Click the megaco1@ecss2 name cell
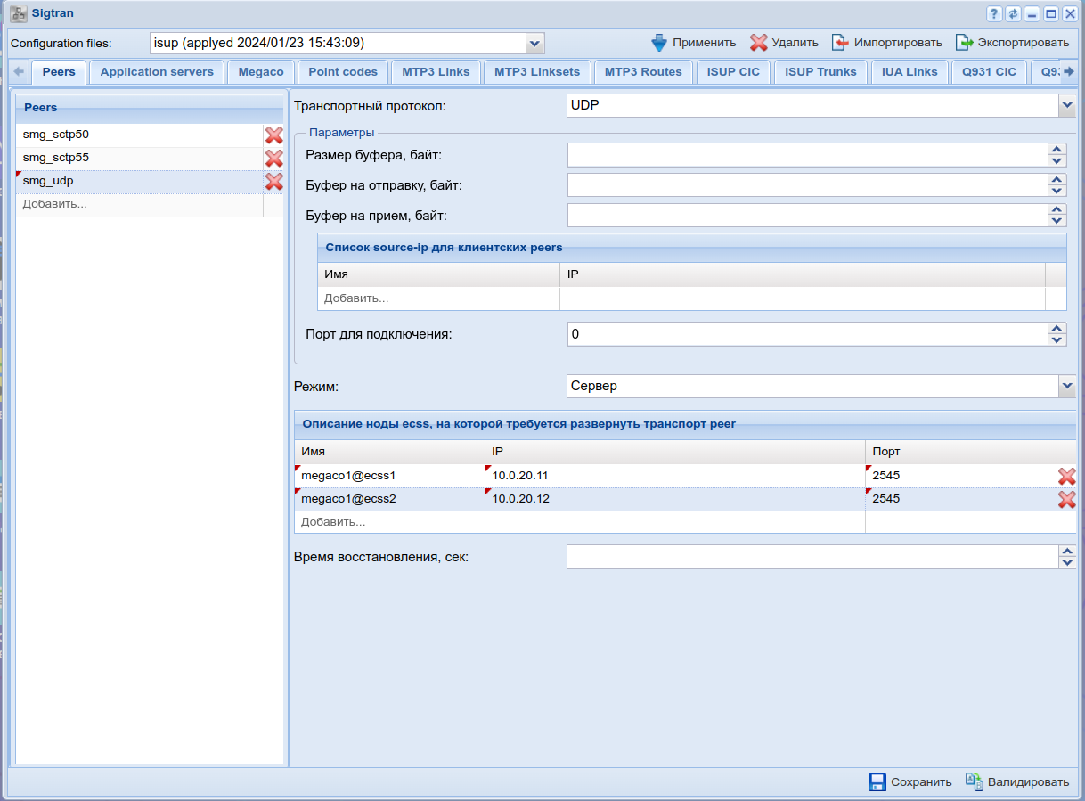 tap(389, 499)
